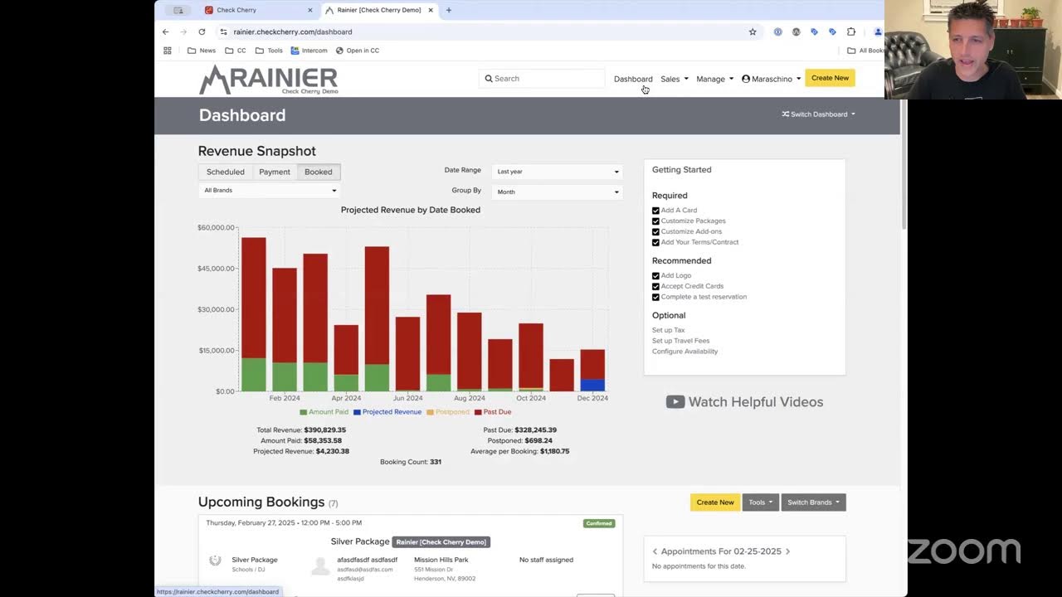Viewport: 1062px width, 597px height.
Task: Open Set up Travel Fees link
Action: tap(680, 341)
